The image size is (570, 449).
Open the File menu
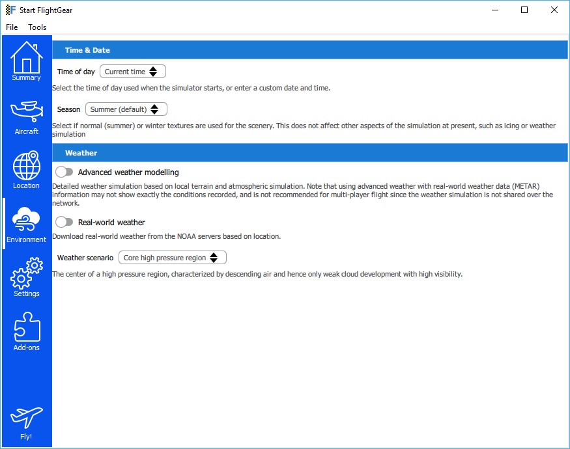(12, 27)
